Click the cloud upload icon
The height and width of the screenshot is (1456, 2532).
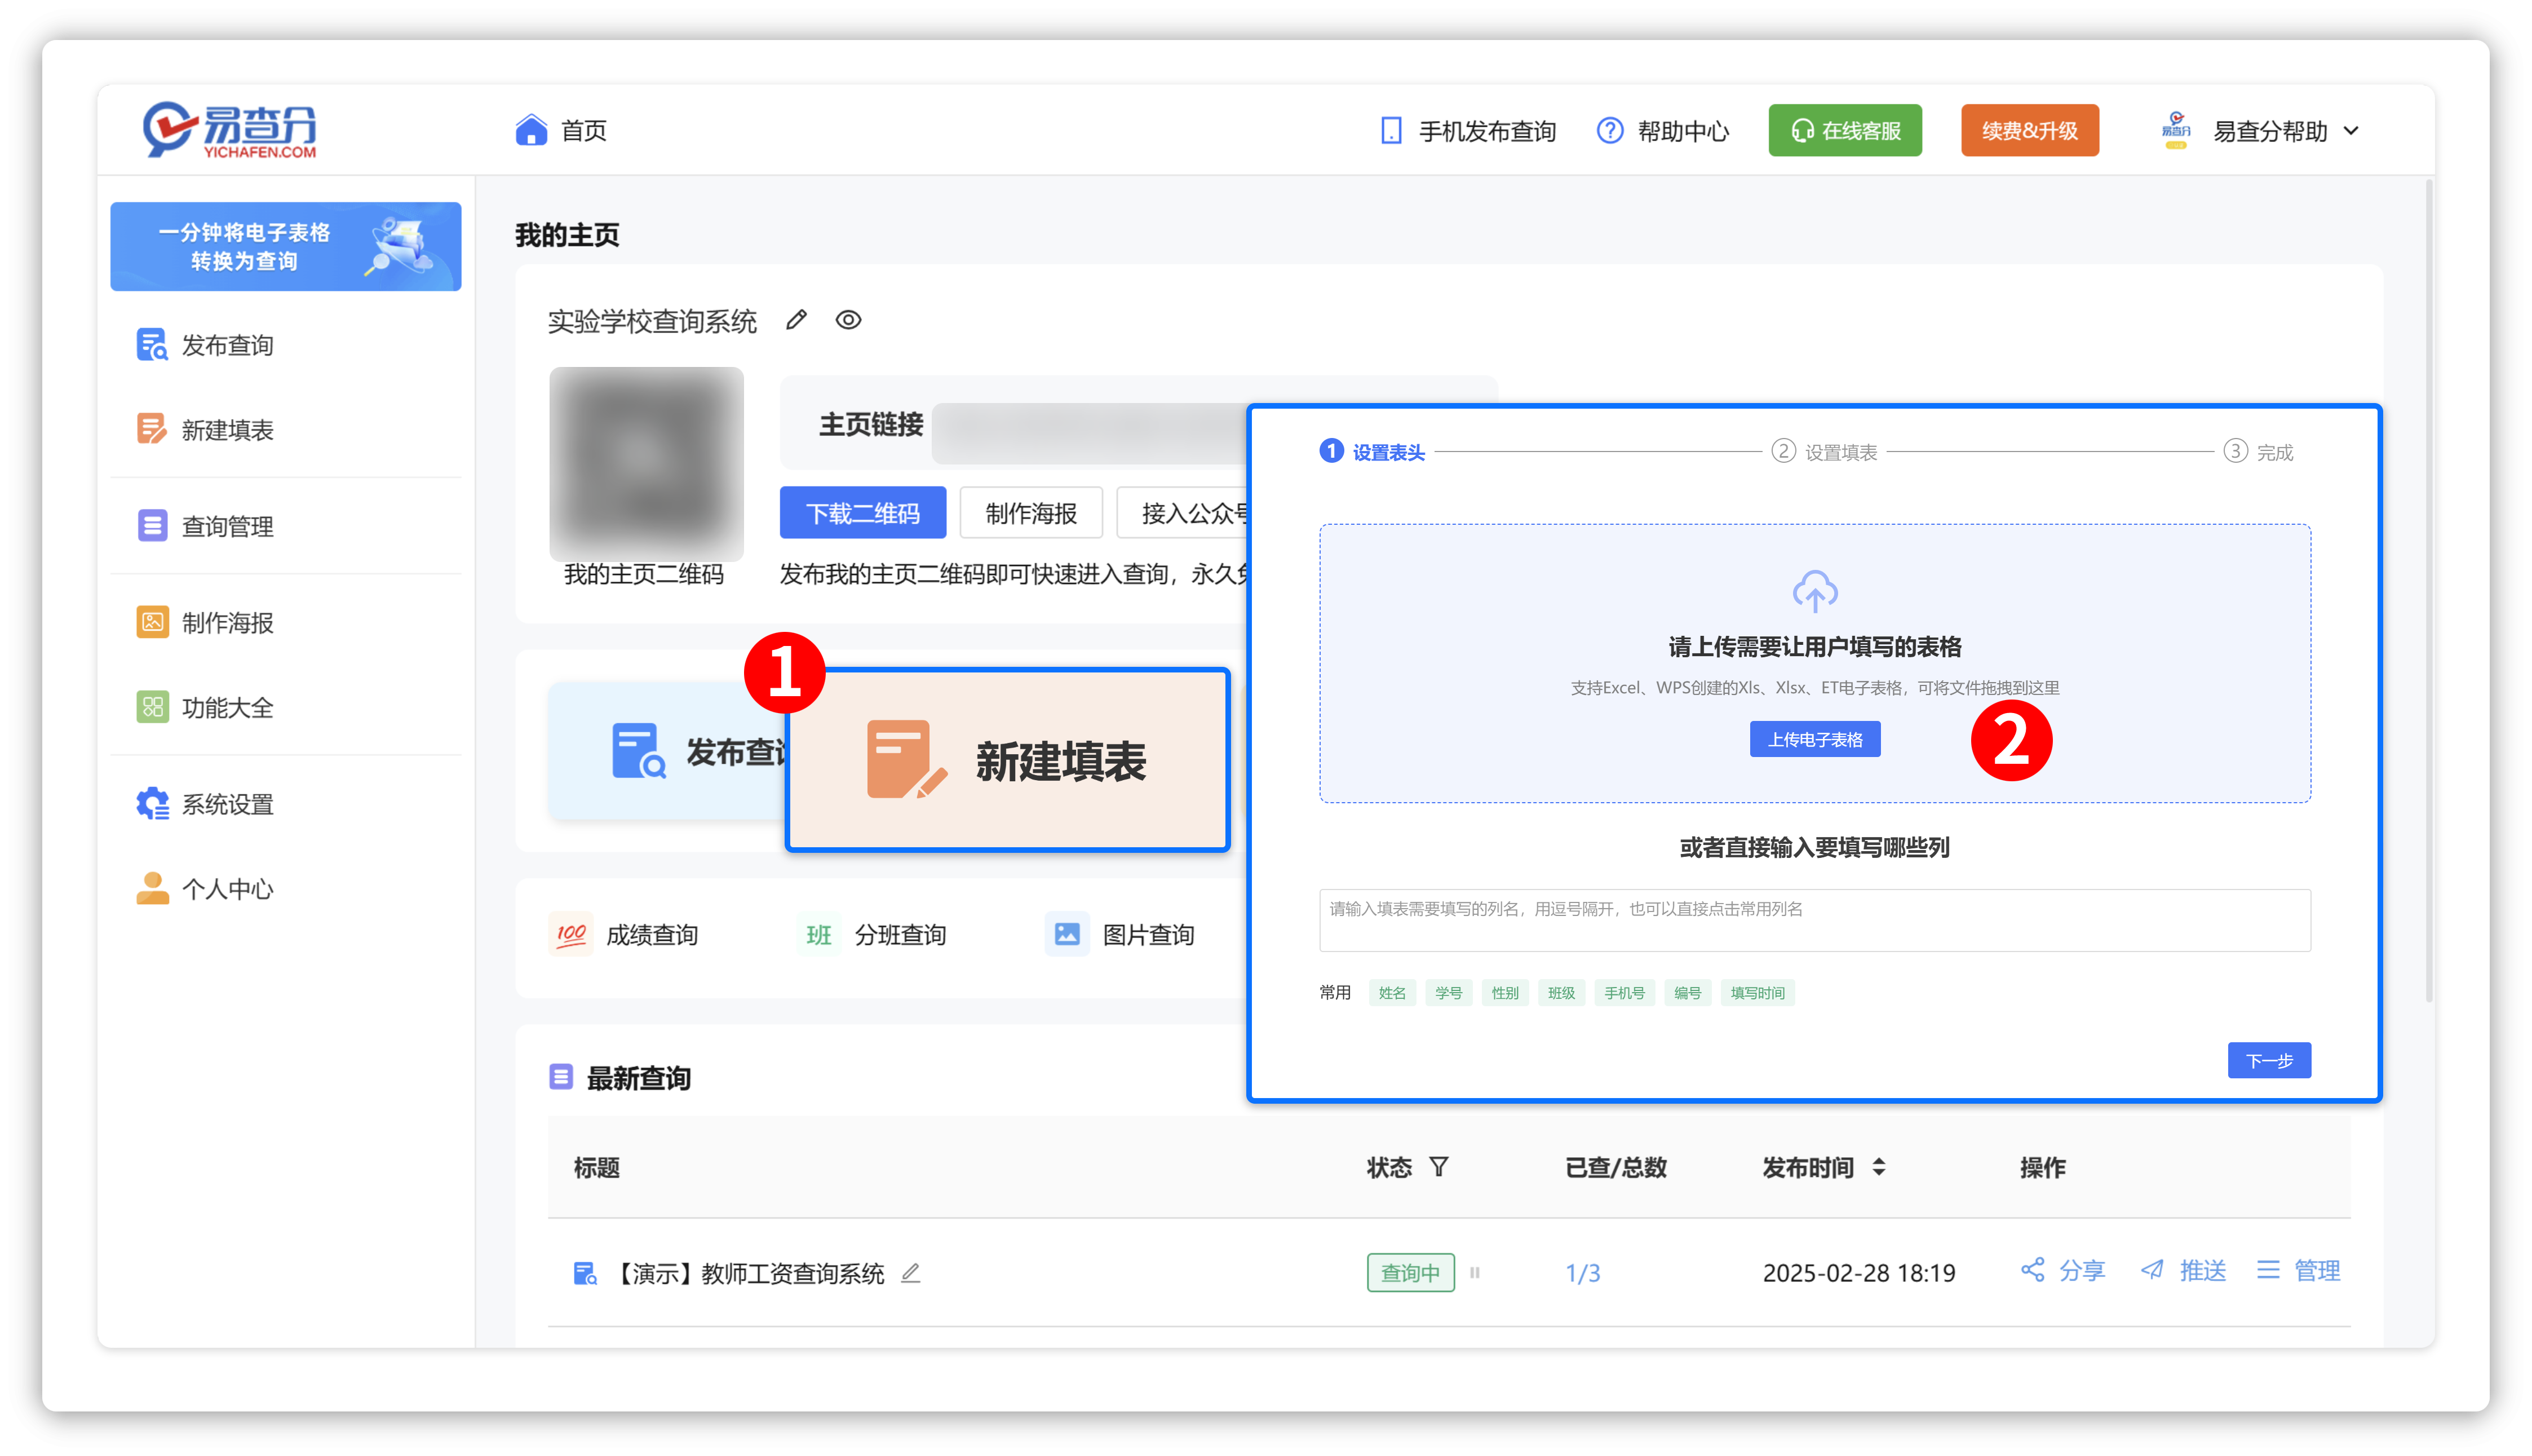pos(1815,590)
